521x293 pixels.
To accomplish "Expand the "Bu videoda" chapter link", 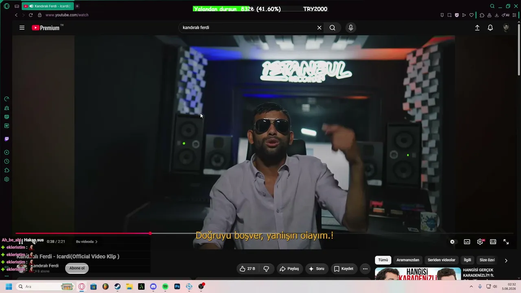I will [87, 242].
